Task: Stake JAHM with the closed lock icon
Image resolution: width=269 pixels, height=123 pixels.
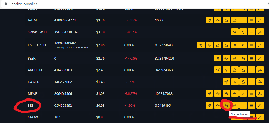Action: 226,20
